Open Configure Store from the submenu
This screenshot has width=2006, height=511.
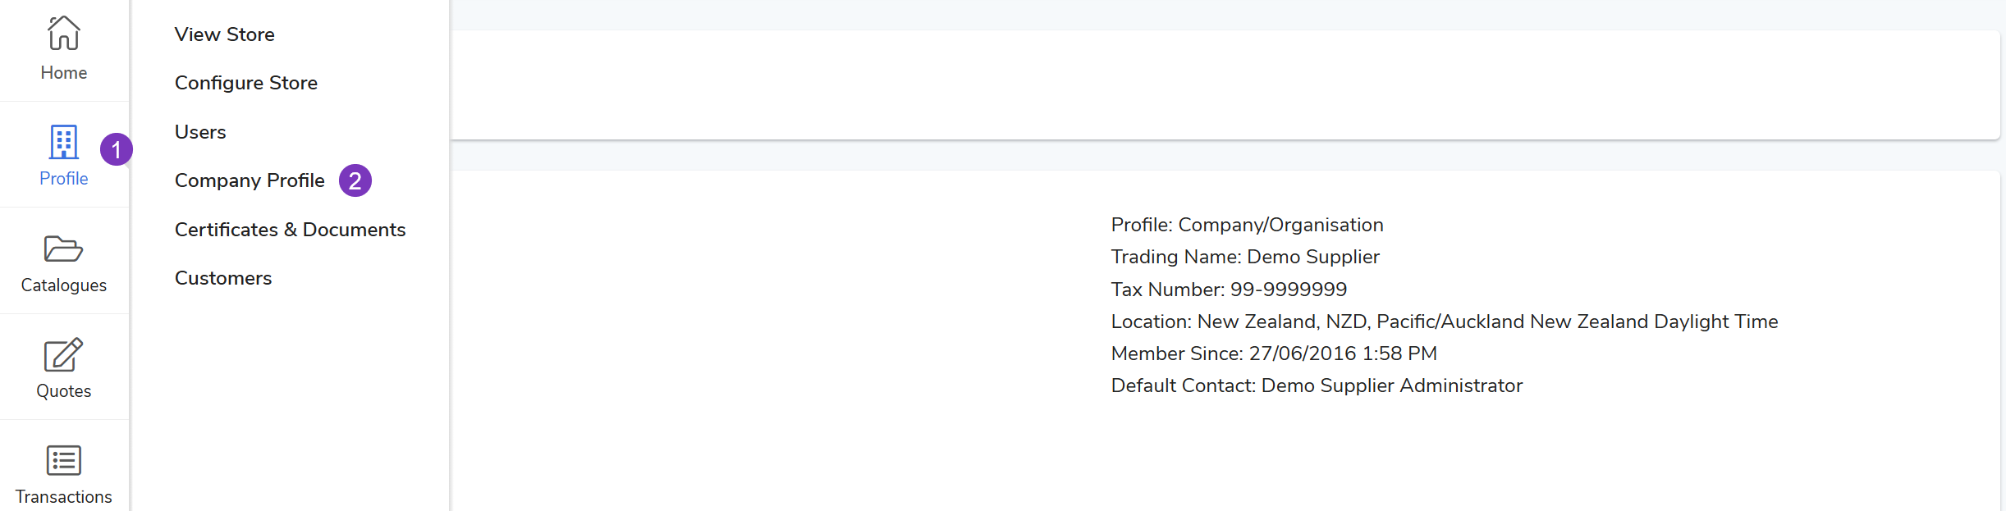click(x=246, y=83)
